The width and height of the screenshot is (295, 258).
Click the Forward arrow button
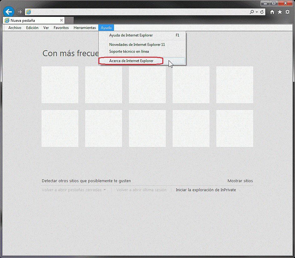pos(19,12)
